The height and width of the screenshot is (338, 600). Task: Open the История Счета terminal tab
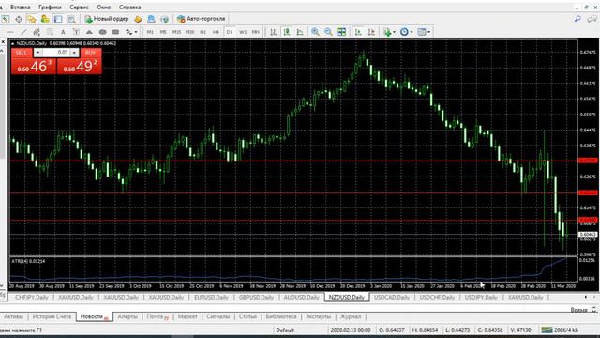pos(52,316)
